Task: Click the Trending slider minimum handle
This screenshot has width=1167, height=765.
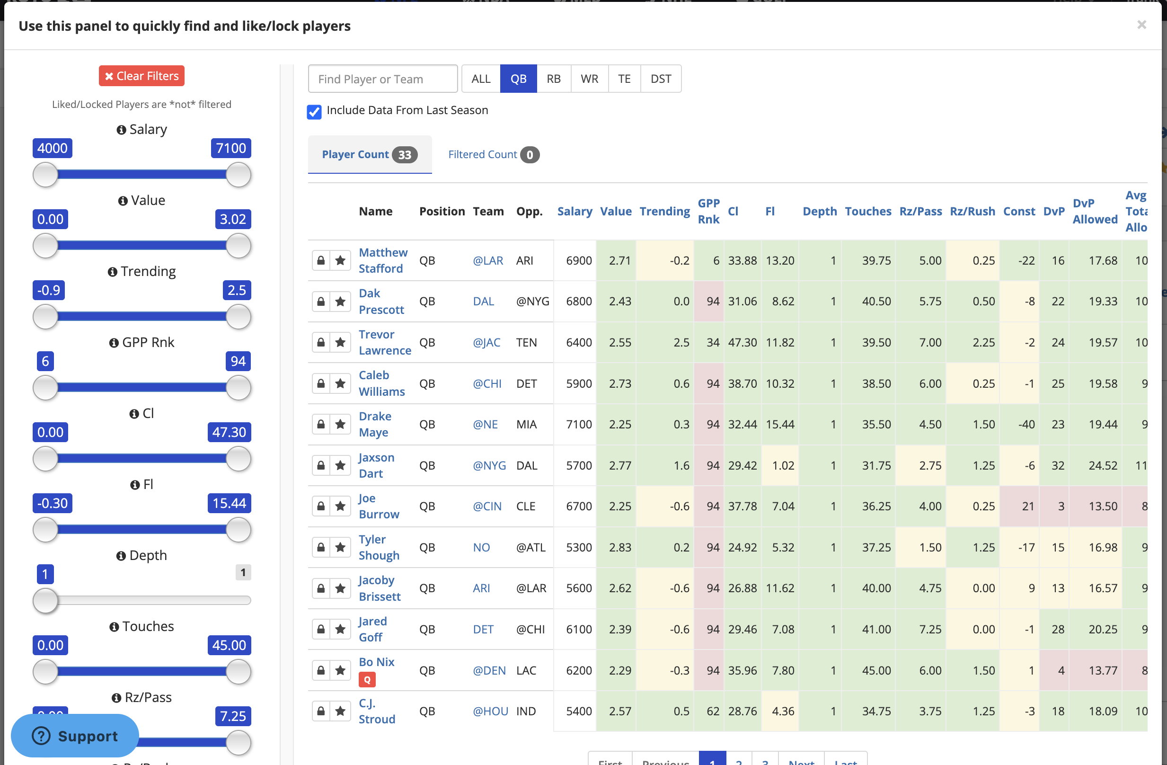Action: (x=45, y=316)
